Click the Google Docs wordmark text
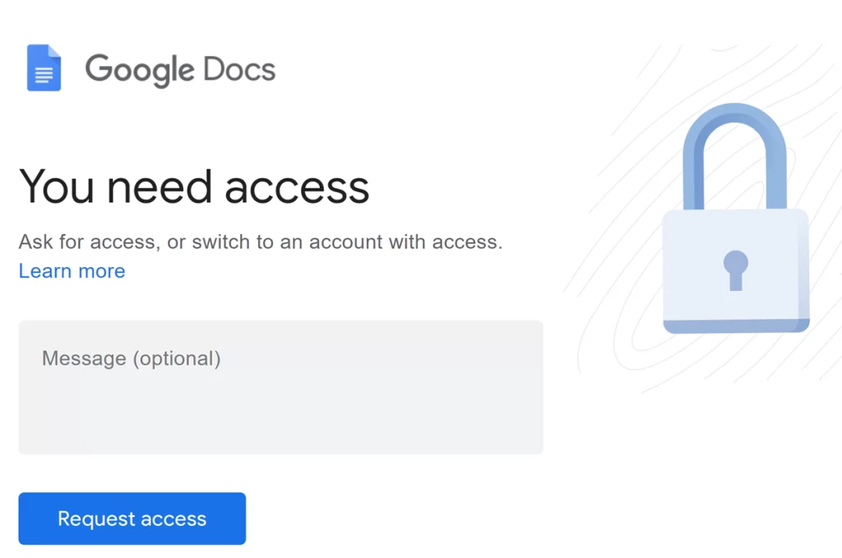The image size is (842, 558). (179, 70)
